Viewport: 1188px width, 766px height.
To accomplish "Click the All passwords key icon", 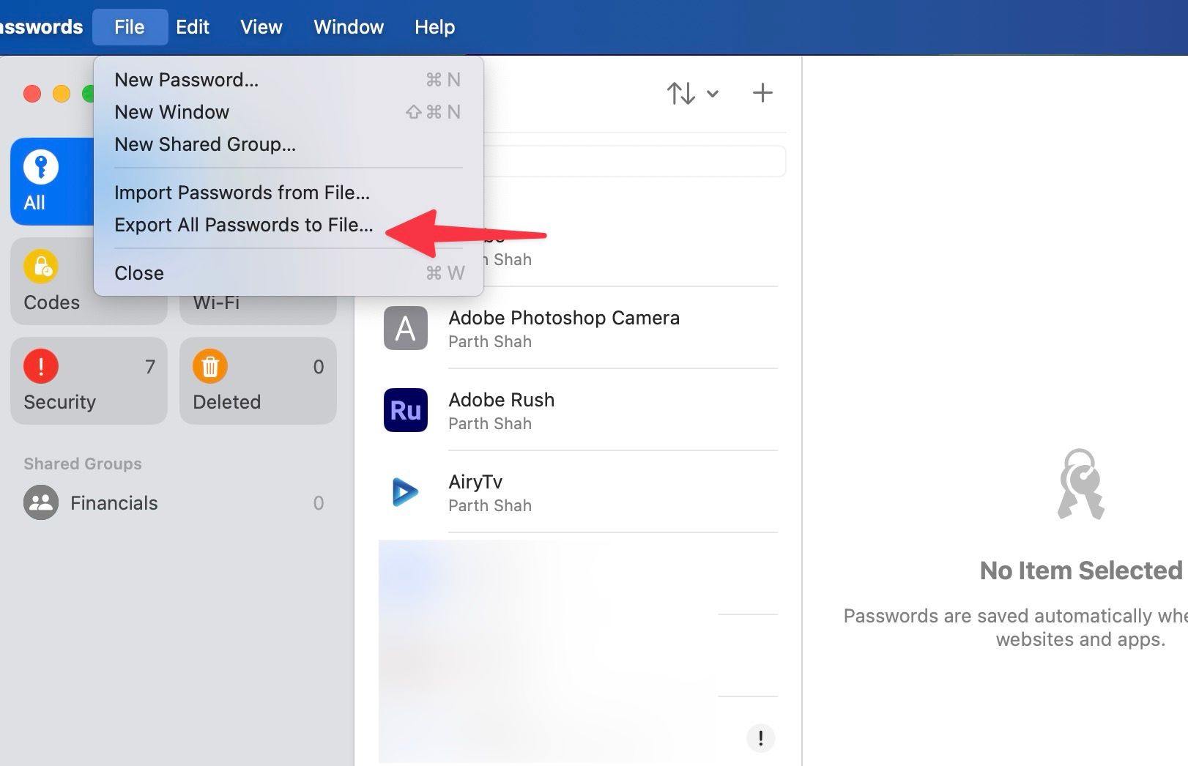I will click(41, 167).
